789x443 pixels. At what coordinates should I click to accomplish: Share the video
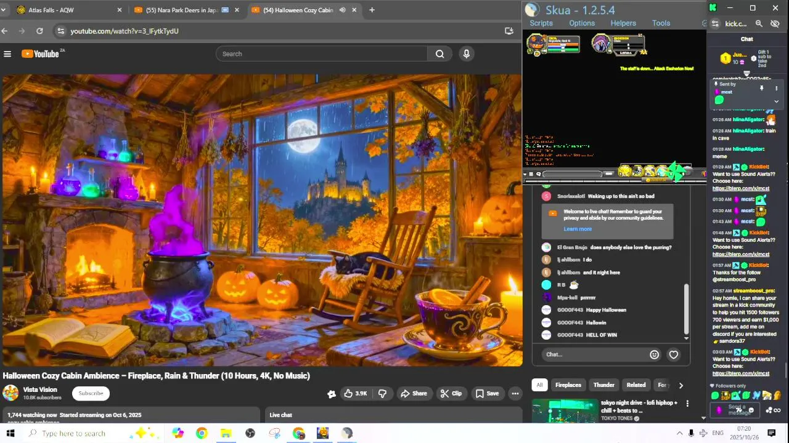413,393
